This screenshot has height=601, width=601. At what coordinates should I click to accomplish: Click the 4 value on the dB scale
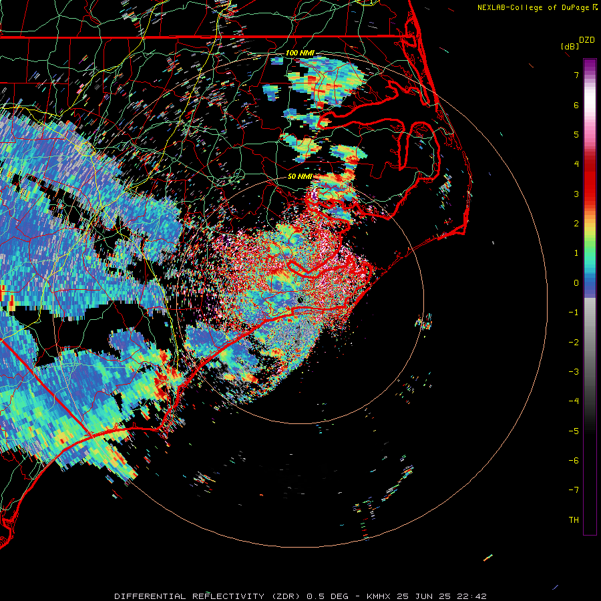(576, 164)
